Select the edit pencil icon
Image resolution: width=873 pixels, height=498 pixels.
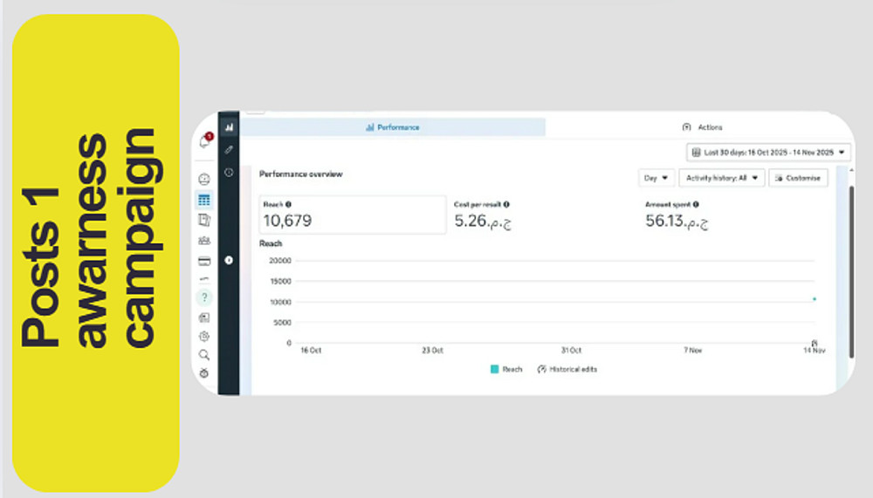tap(229, 150)
